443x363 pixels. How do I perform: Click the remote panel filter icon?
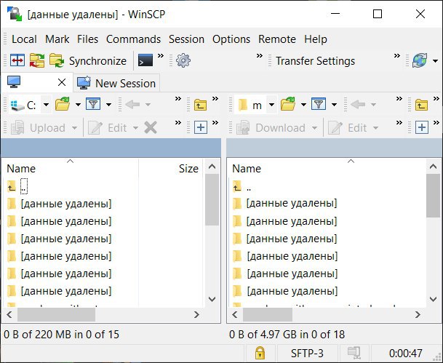pos(319,104)
